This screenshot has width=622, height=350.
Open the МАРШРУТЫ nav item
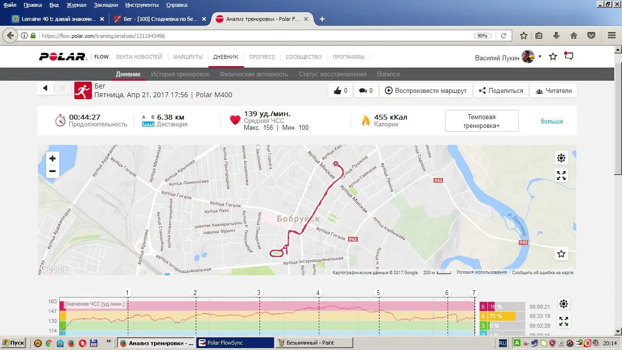188,57
